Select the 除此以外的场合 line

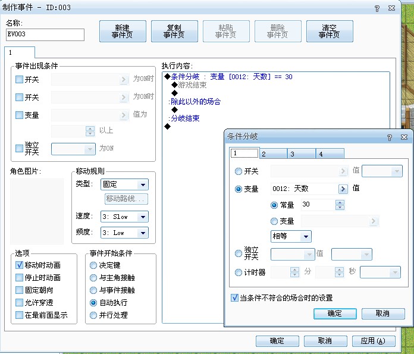[195, 102]
